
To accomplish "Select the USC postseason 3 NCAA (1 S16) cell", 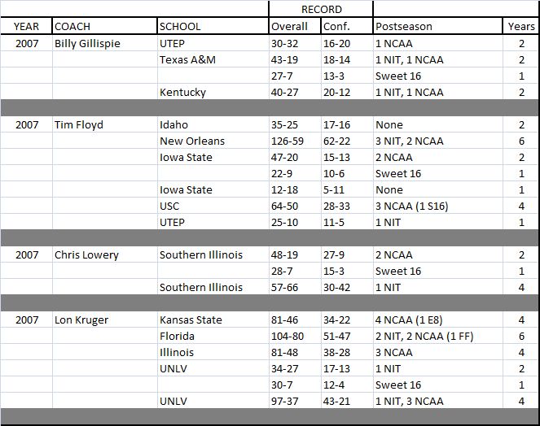I will tap(437, 206).
